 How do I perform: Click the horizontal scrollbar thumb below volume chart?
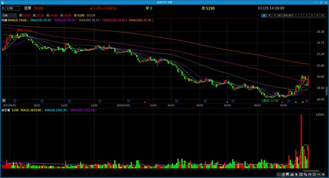(x=311, y=171)
